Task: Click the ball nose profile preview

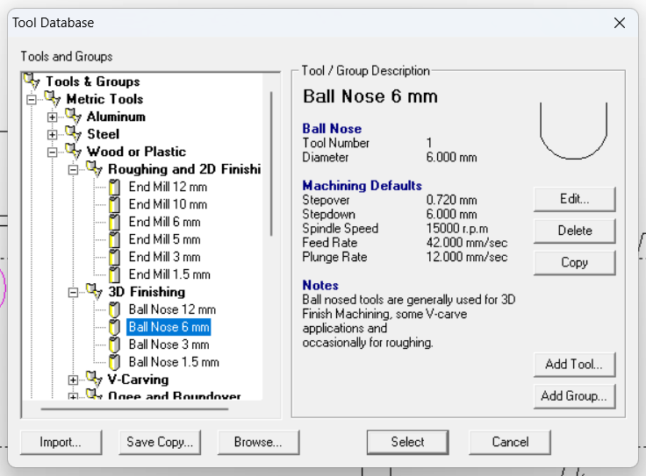Action: click(x=573, y=131)
